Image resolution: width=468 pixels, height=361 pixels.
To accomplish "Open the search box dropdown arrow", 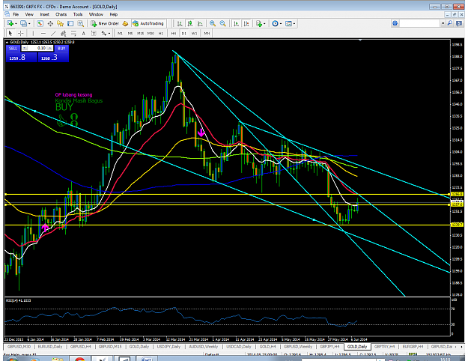I will (443, 23).
